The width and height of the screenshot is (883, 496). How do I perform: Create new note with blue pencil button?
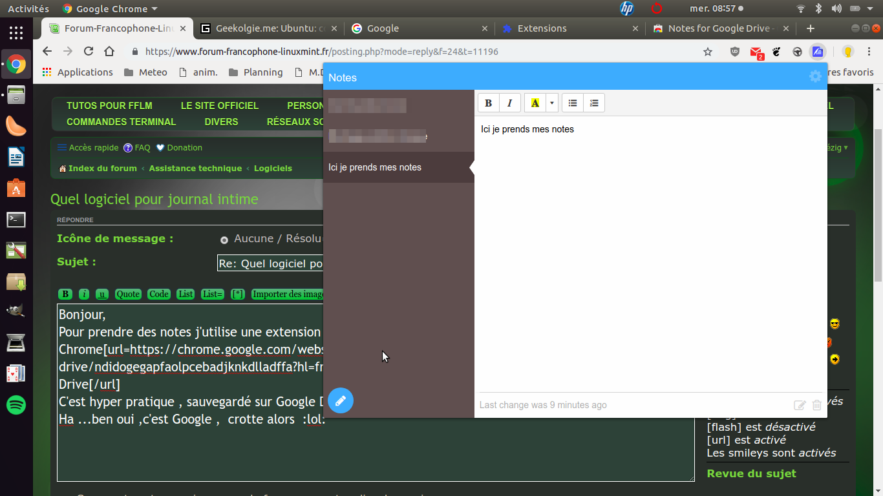[x=341, y=400]
